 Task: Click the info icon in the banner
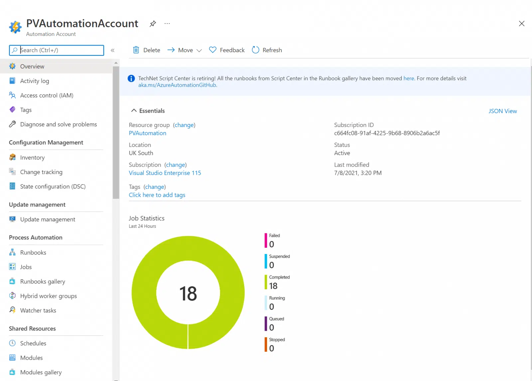click(131, 78)
